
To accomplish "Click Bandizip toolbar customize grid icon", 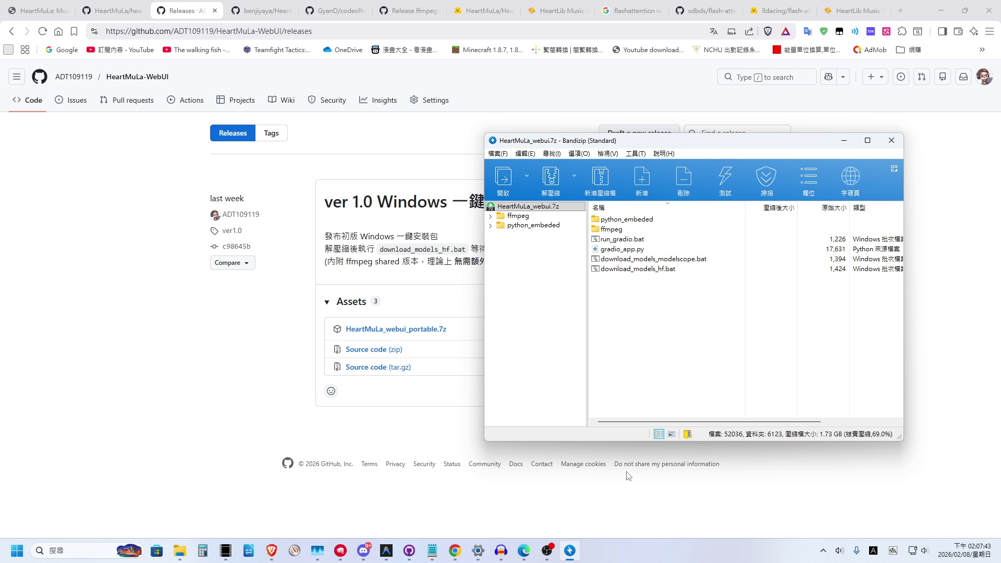I will (894, 168).
